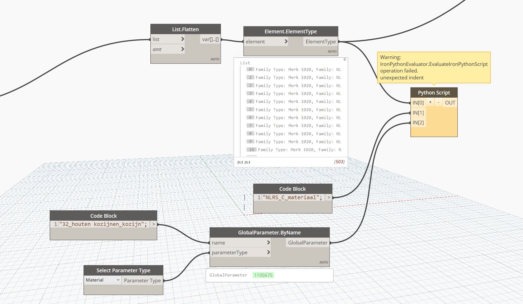Open lacing chevron beside list input

[x=183, y=39]
